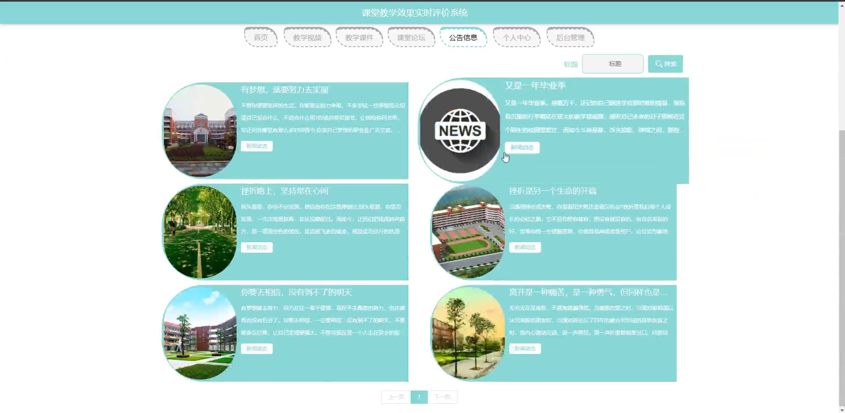The image size is (845, 413).
Task: Click the magnifier icon in search button
Action: click(x=659, y=64)
